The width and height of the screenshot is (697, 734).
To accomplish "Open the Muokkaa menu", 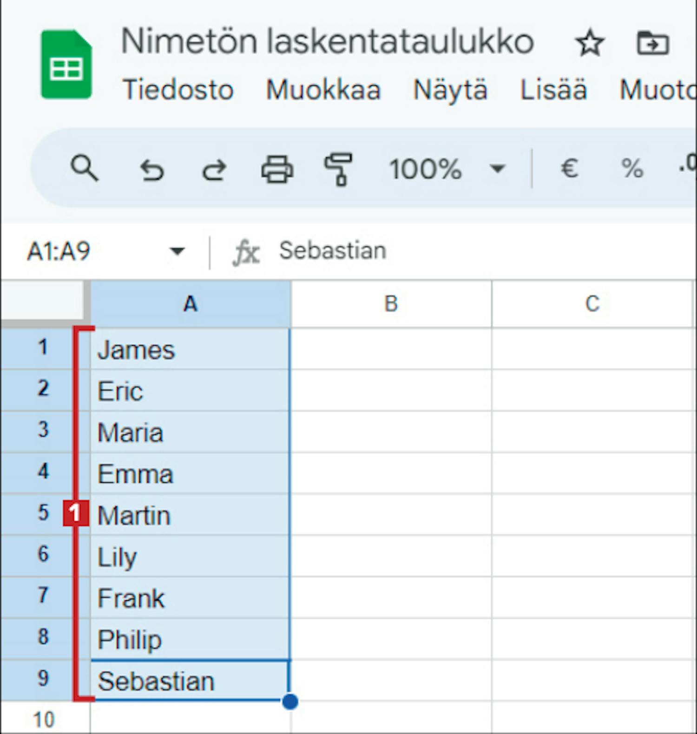I will 323,89.
